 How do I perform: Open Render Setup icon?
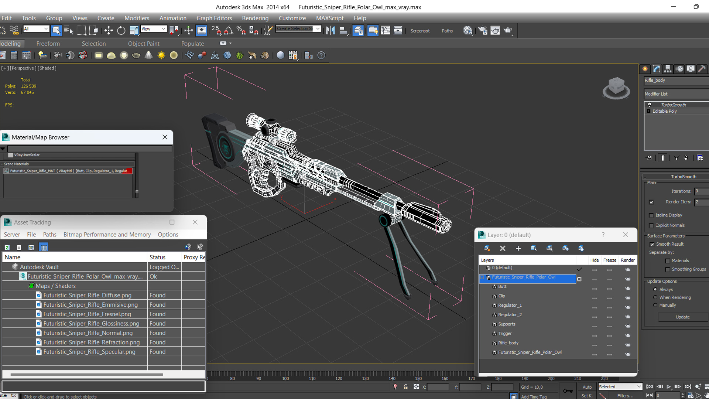click(483, 31)
